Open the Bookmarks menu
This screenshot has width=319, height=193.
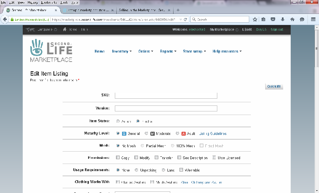(x=49, y=2)
